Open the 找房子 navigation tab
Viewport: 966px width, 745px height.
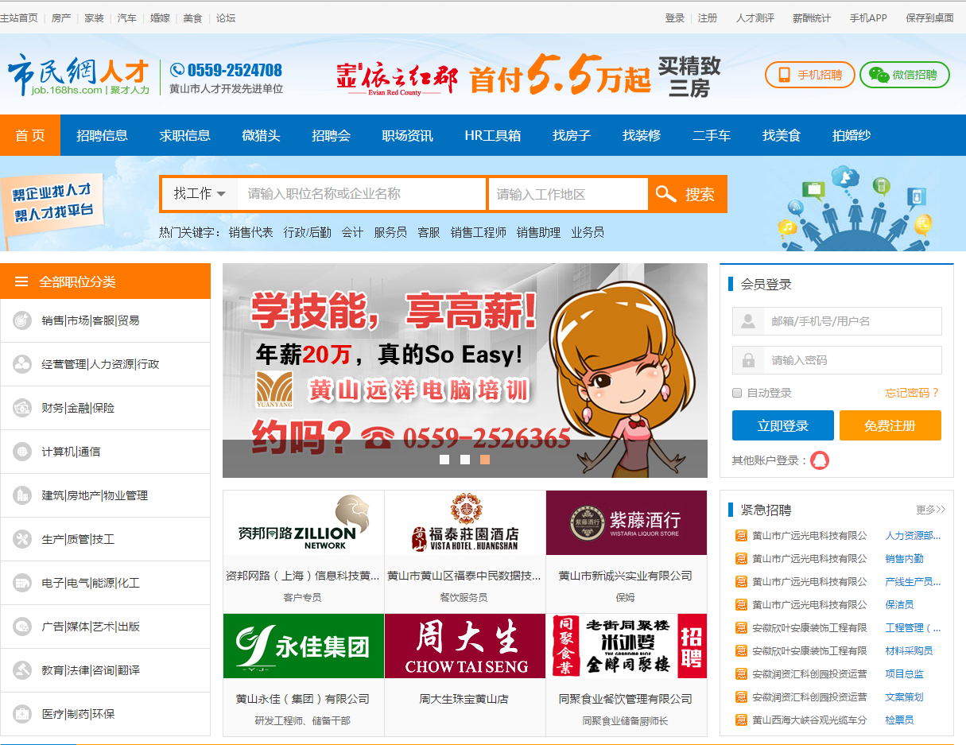pyautogui.click(x=572, y=135)
